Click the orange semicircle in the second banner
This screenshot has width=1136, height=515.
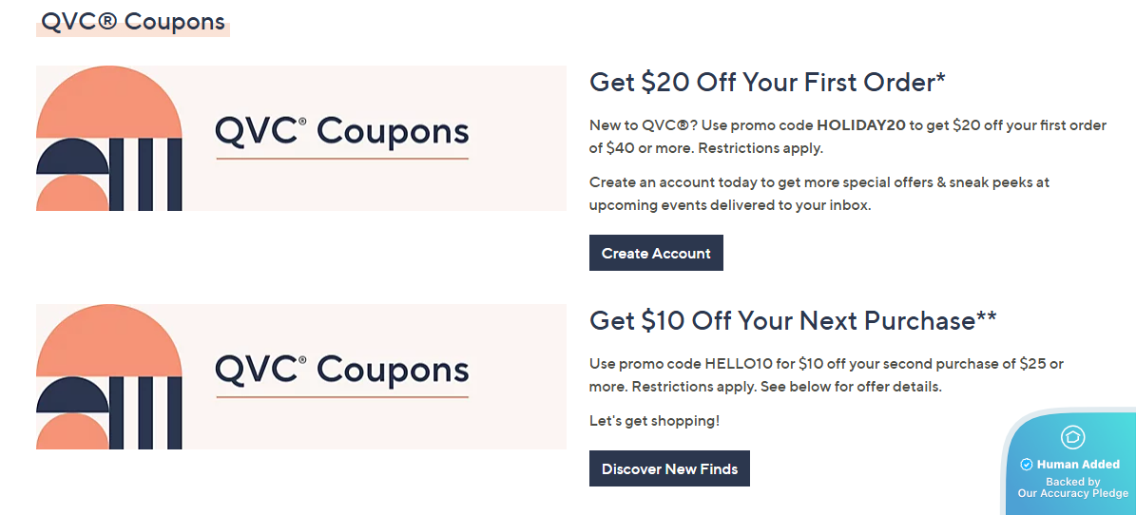click(x=107, y=341)
